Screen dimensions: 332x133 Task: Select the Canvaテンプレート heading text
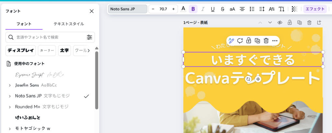(x=253, y=78)
